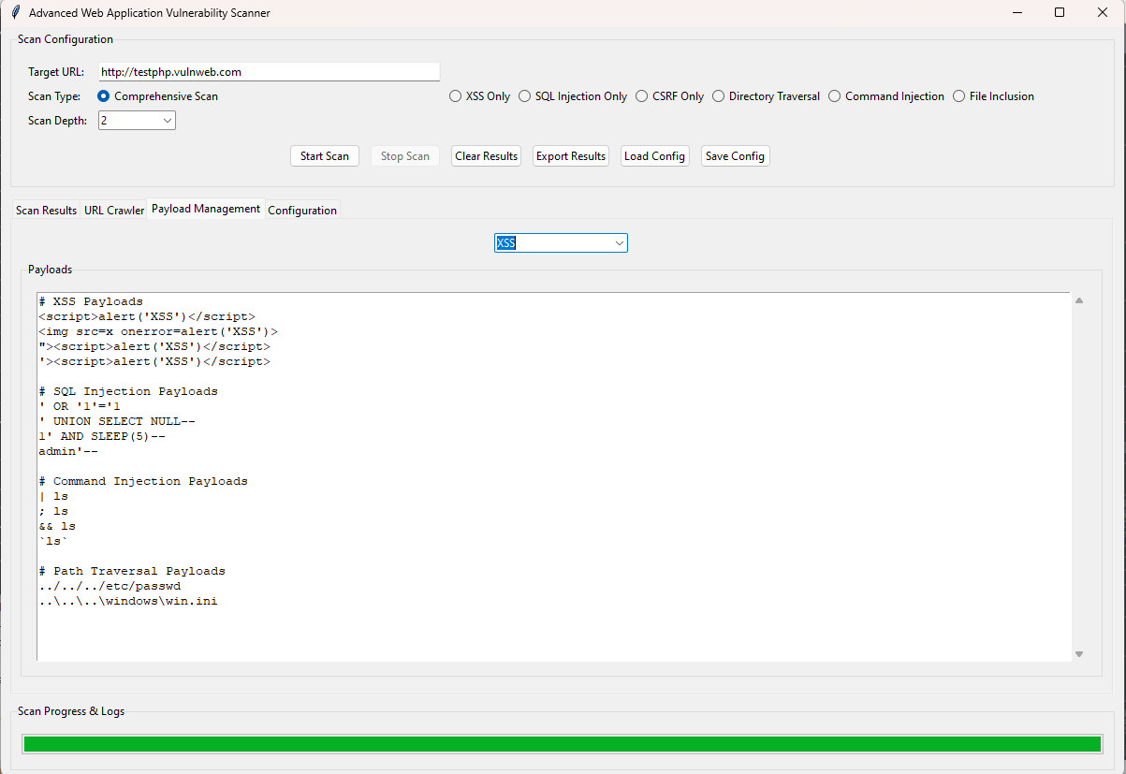Viewport: 1126px width, 774px height.
Task: Go to the Configuration tab
Action: (302, 211)
